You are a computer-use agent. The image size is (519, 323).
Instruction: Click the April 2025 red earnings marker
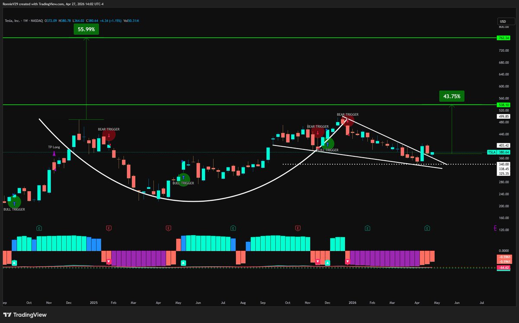[x=168, y=227]
